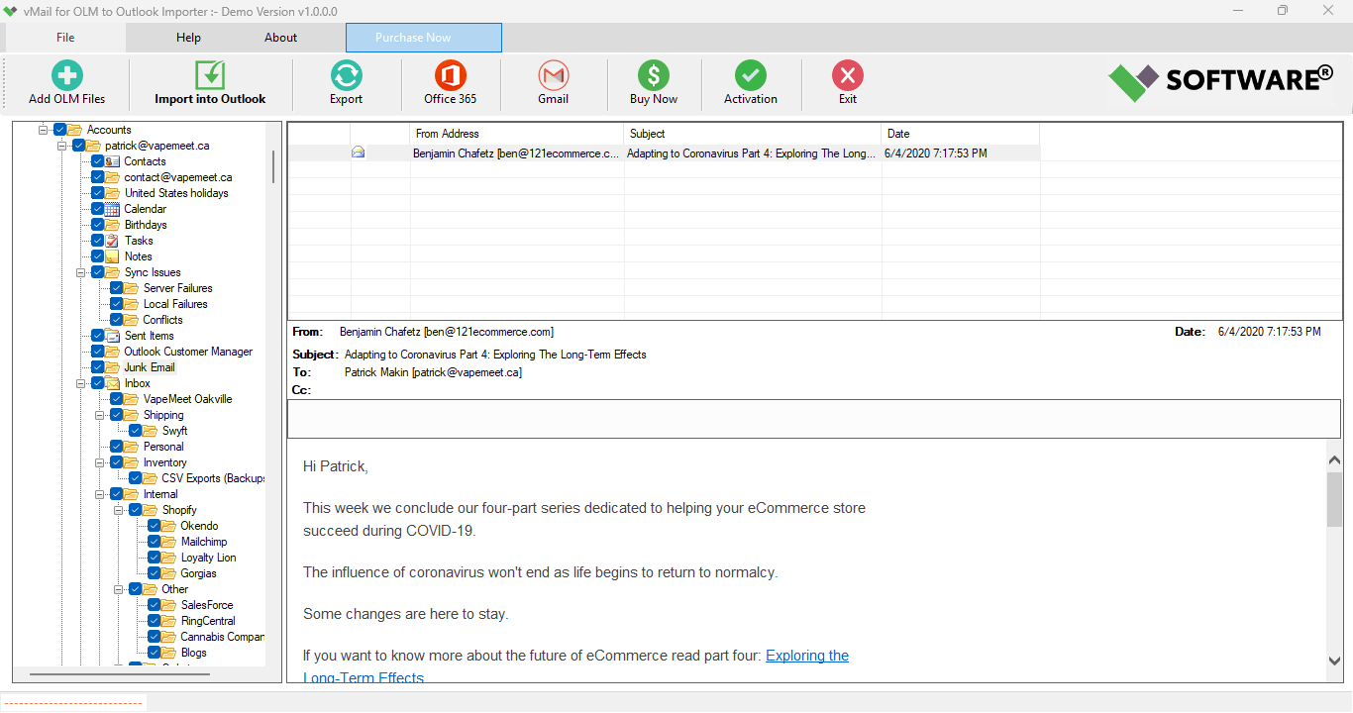Uncheck the Server Failures checkbox
Viewport: 1353px width, 713px height.
coord(117,288)
